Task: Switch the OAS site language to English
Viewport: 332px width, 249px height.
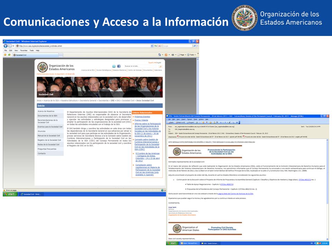Action: (x=159, y=63)
